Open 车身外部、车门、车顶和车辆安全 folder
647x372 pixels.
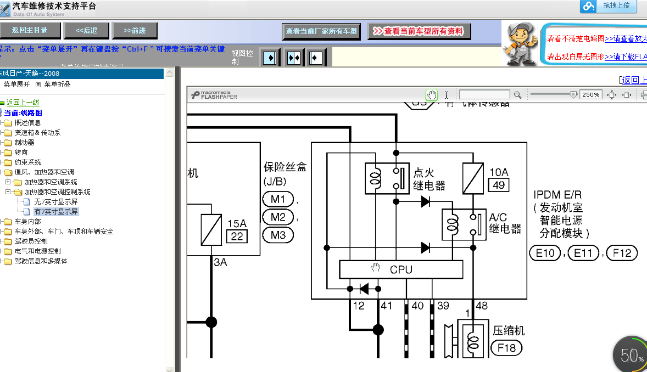(64, 232)
